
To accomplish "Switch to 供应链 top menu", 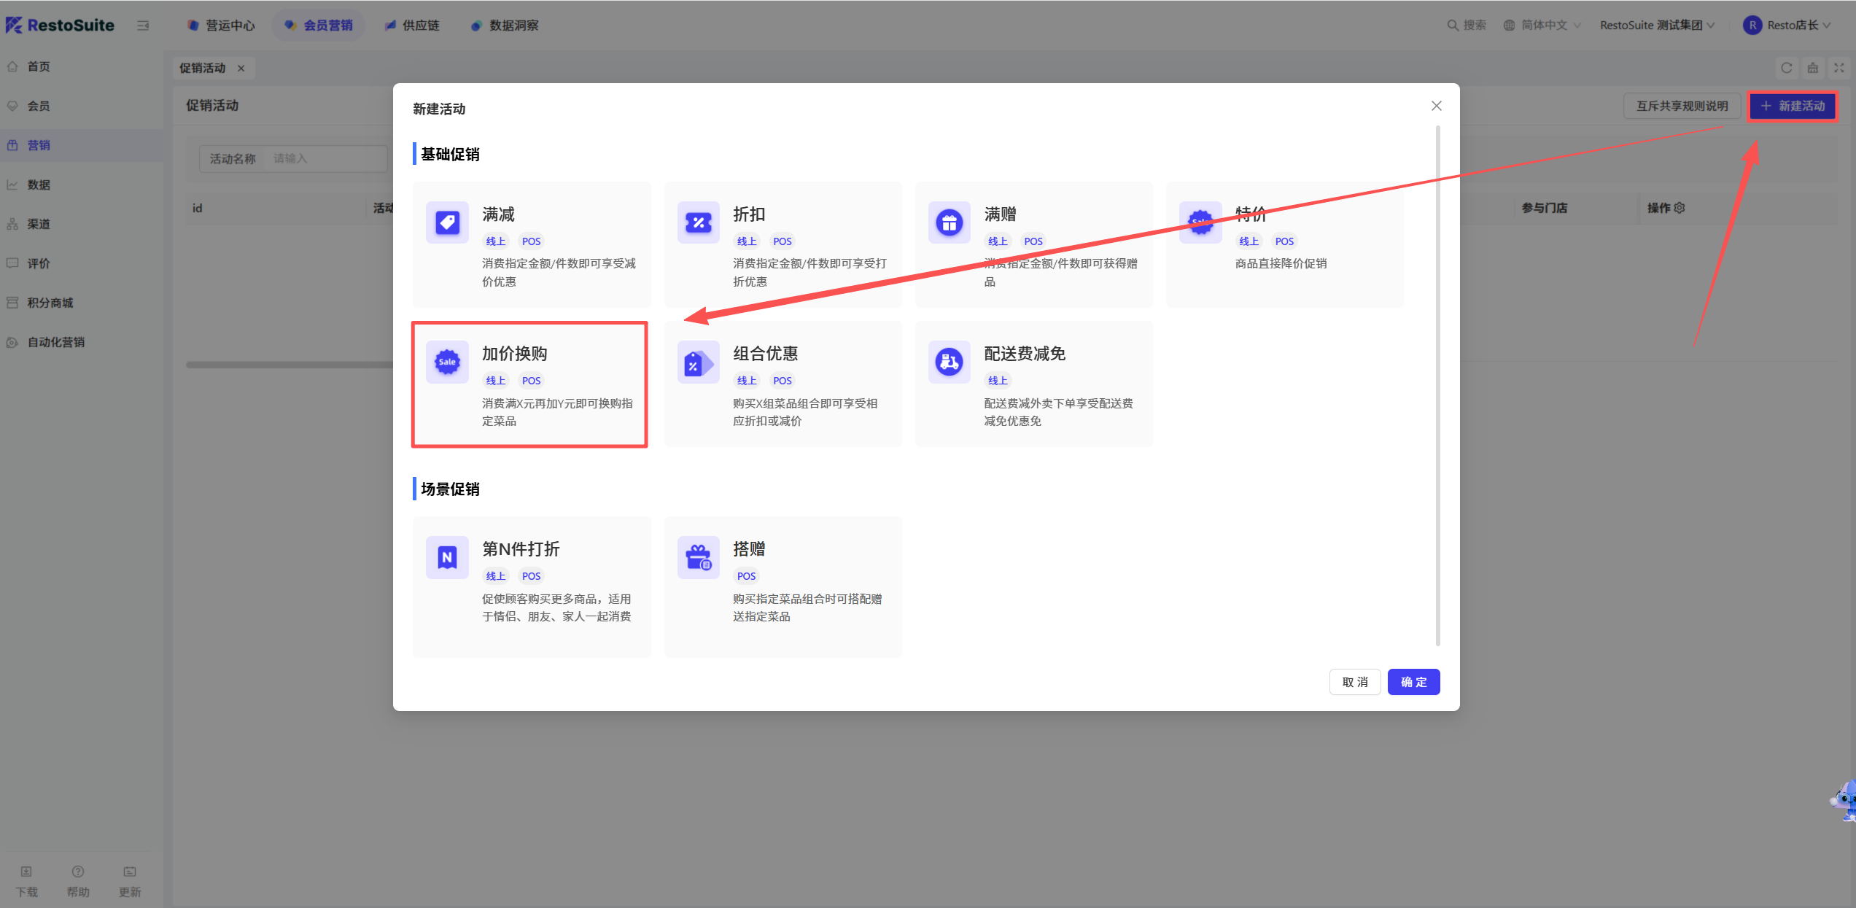I will (413, 26).
